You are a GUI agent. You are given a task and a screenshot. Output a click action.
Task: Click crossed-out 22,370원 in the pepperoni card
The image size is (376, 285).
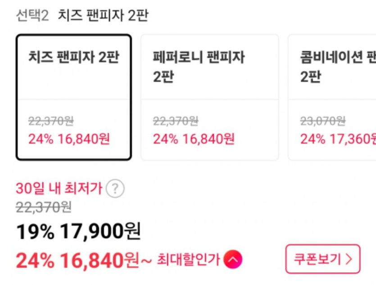[176, 121]
